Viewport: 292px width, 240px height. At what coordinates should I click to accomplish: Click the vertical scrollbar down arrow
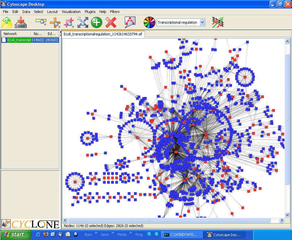[287, 215]
